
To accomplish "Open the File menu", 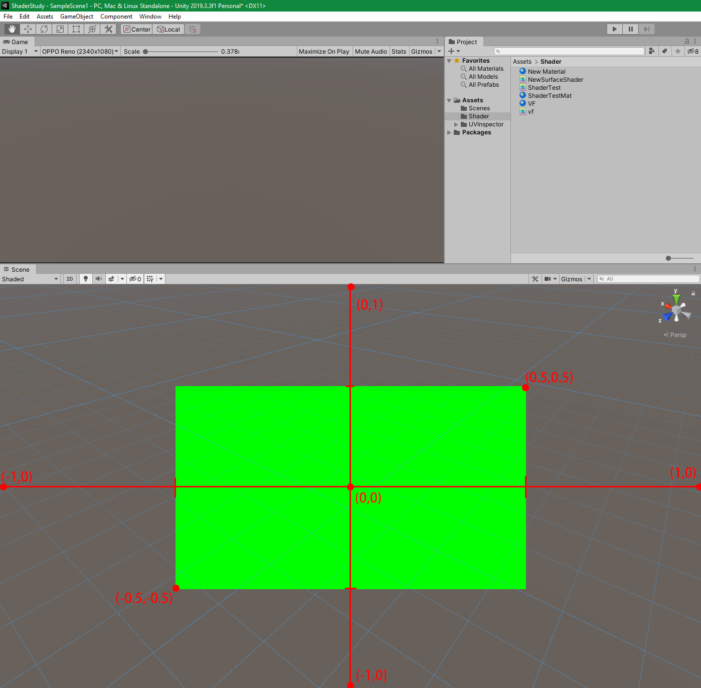I will 8,17.
